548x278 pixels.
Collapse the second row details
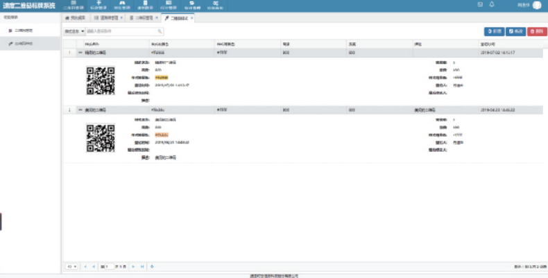[80, 110]
